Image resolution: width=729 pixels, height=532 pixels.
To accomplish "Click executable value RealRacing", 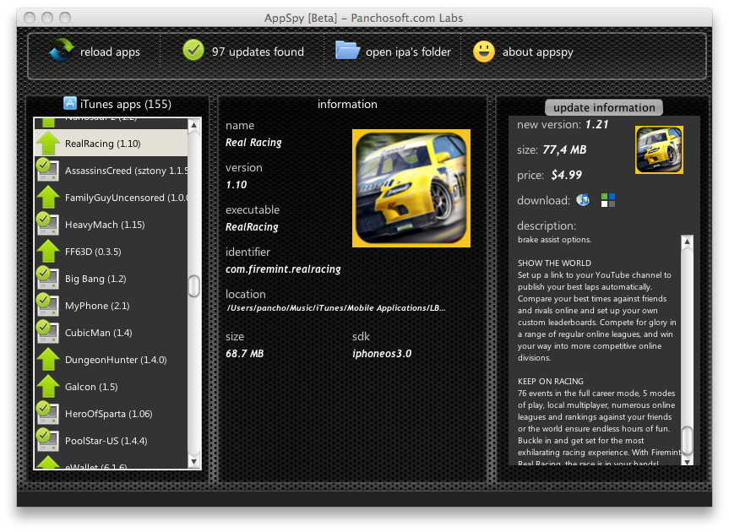I will tap(252, 227).
